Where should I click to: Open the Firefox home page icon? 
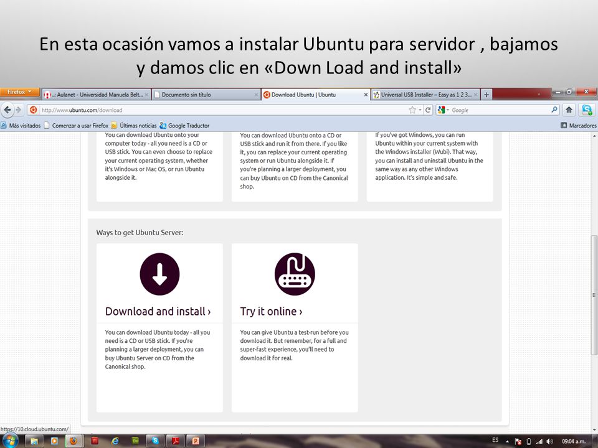tap(569, 110)
